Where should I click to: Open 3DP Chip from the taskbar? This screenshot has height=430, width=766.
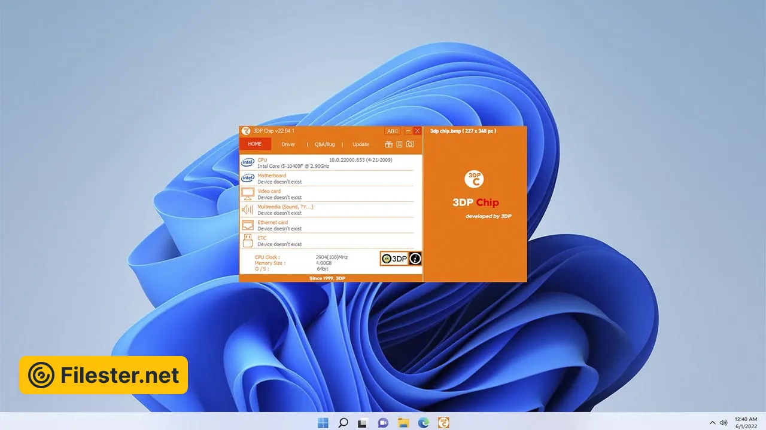(x=443, y=423)
